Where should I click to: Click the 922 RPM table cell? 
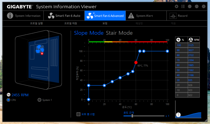[194, 95]
